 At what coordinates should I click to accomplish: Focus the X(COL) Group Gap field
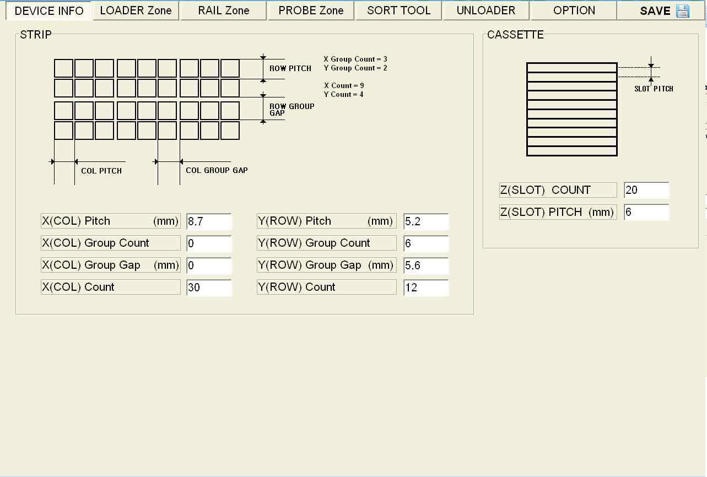(x=209, y=265)
